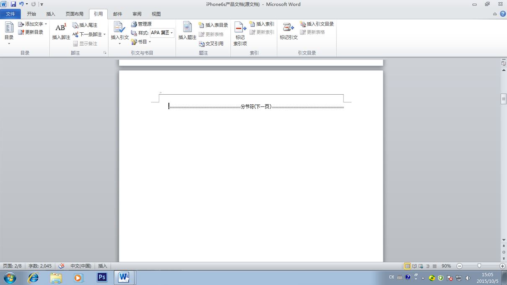The image size is (507, 285).
Task: Open Photoshop from the taskbar
Action: pyautogui.click(x=101, y=277)
